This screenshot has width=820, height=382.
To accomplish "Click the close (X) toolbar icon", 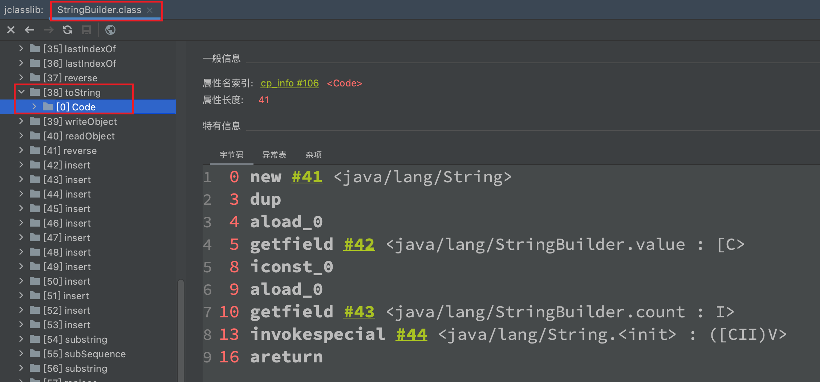I will coord(11,30).
